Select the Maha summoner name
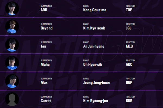163x108 pixels. 45,65
